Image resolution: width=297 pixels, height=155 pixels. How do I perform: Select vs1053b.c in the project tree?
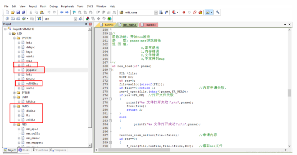pos(32,83)
